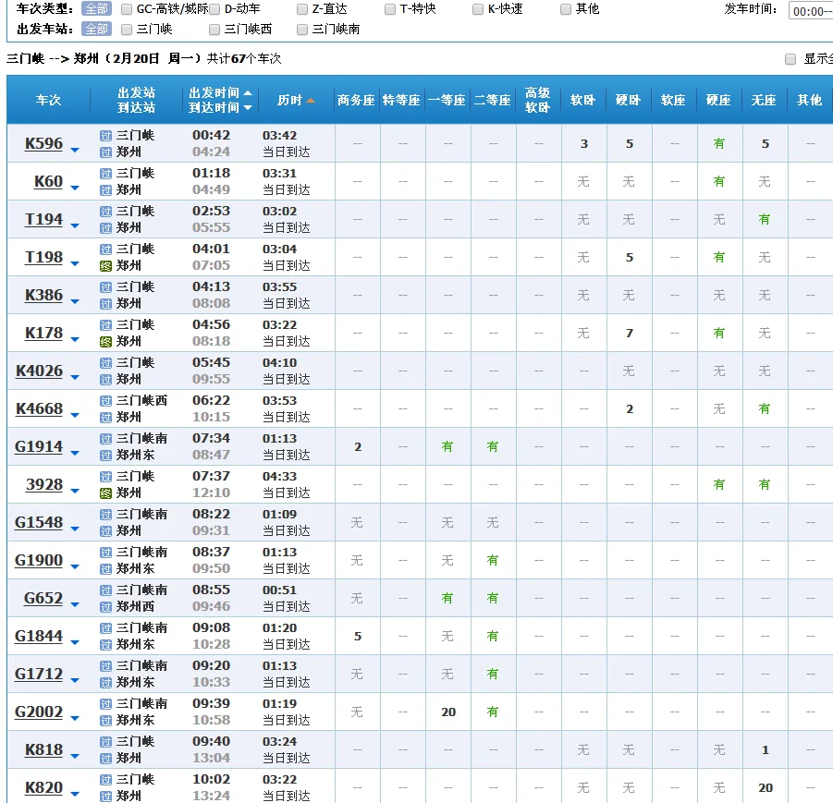Click the 过 badge beside K818's 三门峡

tap(105, 742)
